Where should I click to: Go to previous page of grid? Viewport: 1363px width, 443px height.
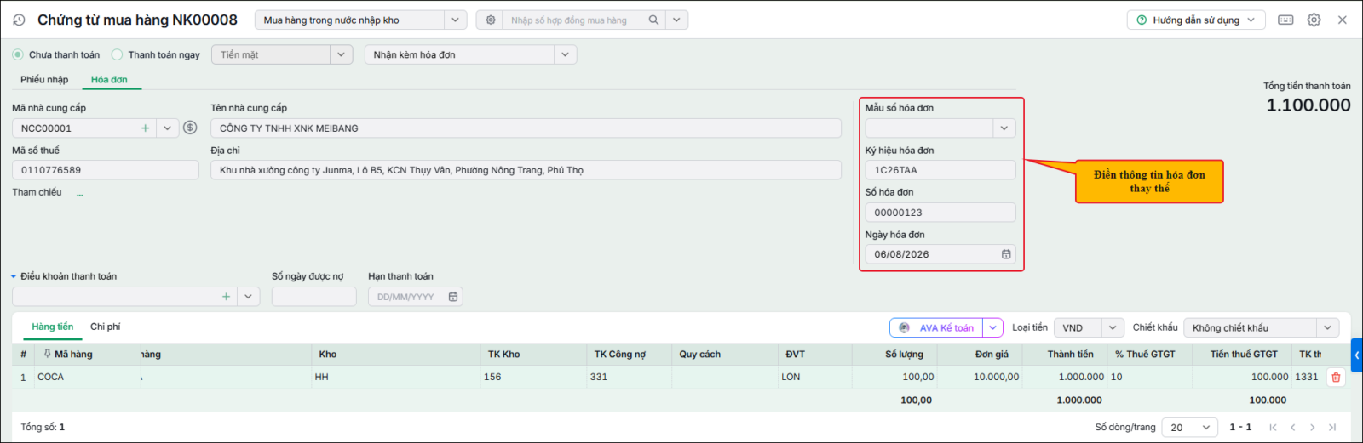(1293, 427)
